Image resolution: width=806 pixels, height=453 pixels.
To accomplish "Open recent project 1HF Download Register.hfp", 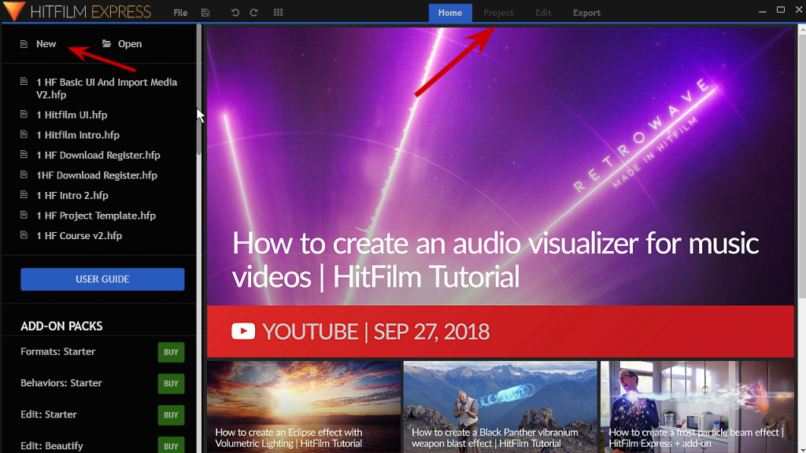I will (97, 175).
